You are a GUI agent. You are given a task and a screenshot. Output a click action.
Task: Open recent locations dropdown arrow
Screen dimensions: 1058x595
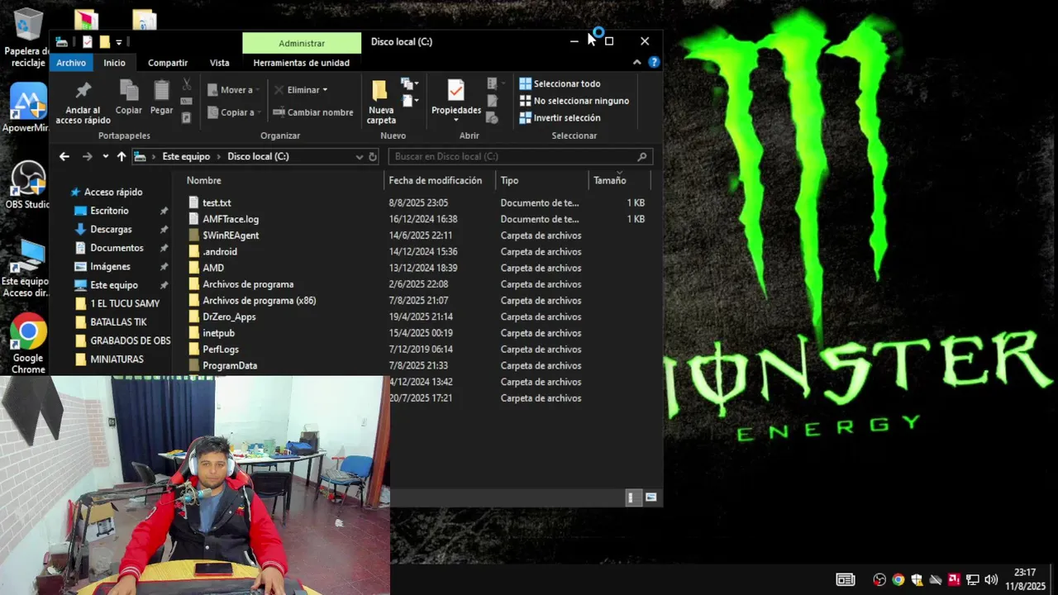105,156
